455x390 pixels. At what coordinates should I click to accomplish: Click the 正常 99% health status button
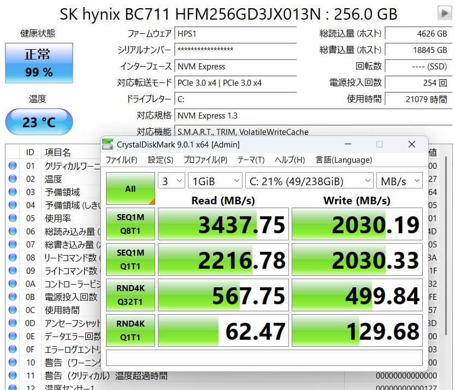click(x=39, y=63)
